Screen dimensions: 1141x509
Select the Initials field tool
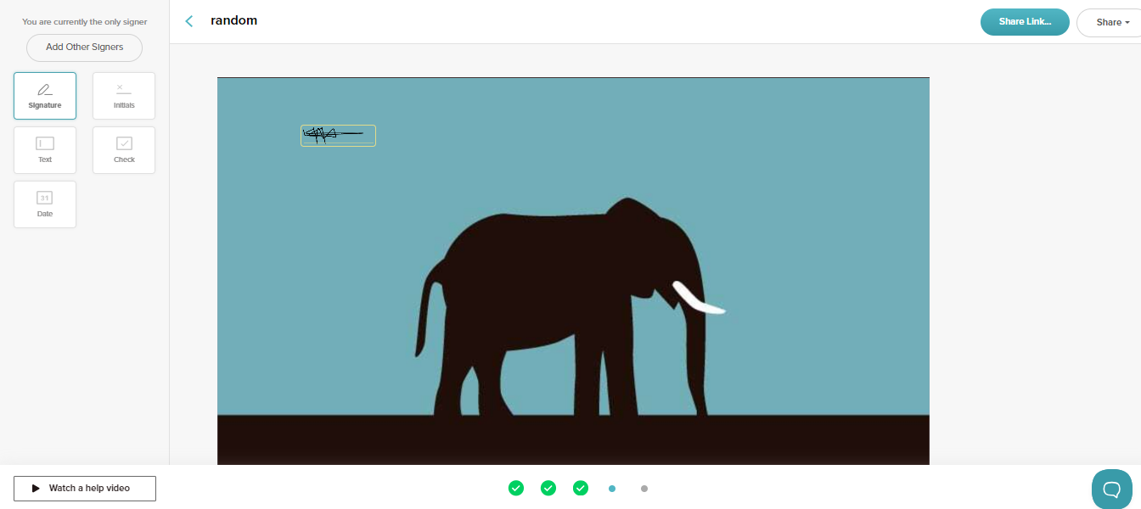pyautogui.click(x=124, y=96)
